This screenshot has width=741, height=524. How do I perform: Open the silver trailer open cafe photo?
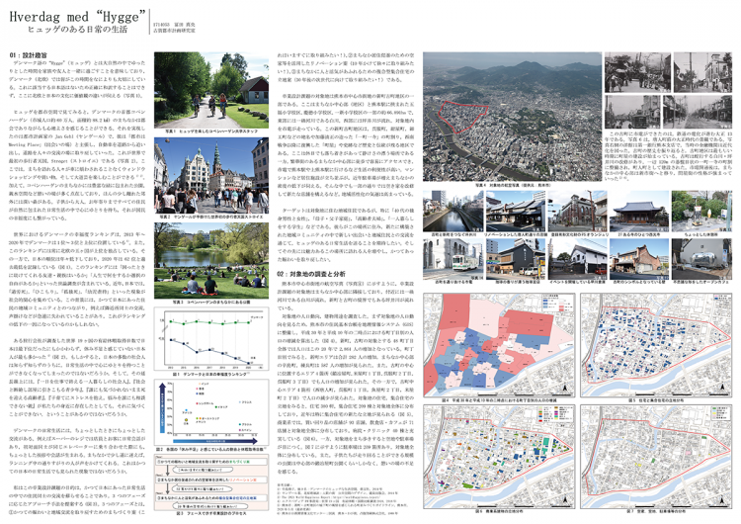[x=701, y=259]
